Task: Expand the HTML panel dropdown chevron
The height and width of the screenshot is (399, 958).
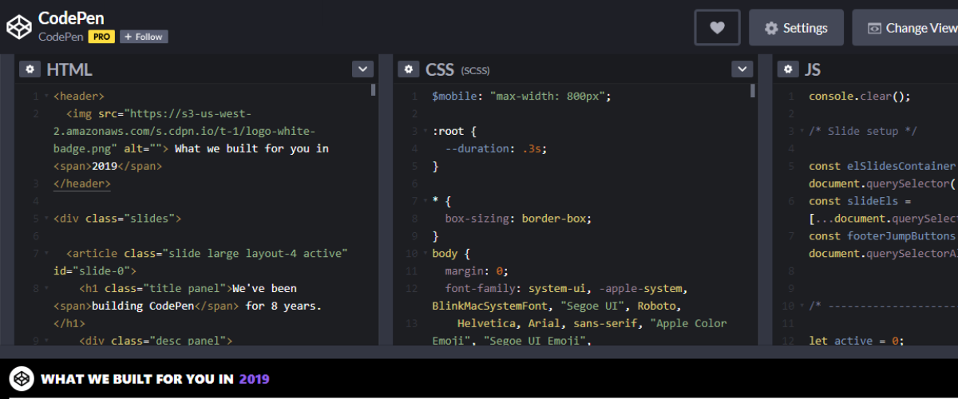Action: point(362,69)
